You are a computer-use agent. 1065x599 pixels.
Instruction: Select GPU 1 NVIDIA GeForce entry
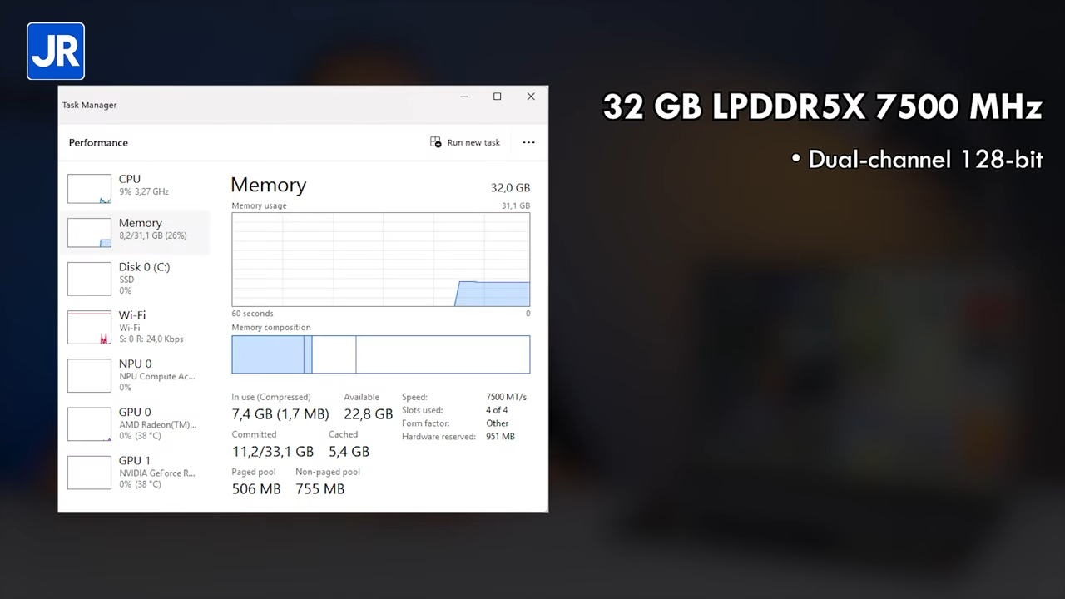tap(135, 472)
